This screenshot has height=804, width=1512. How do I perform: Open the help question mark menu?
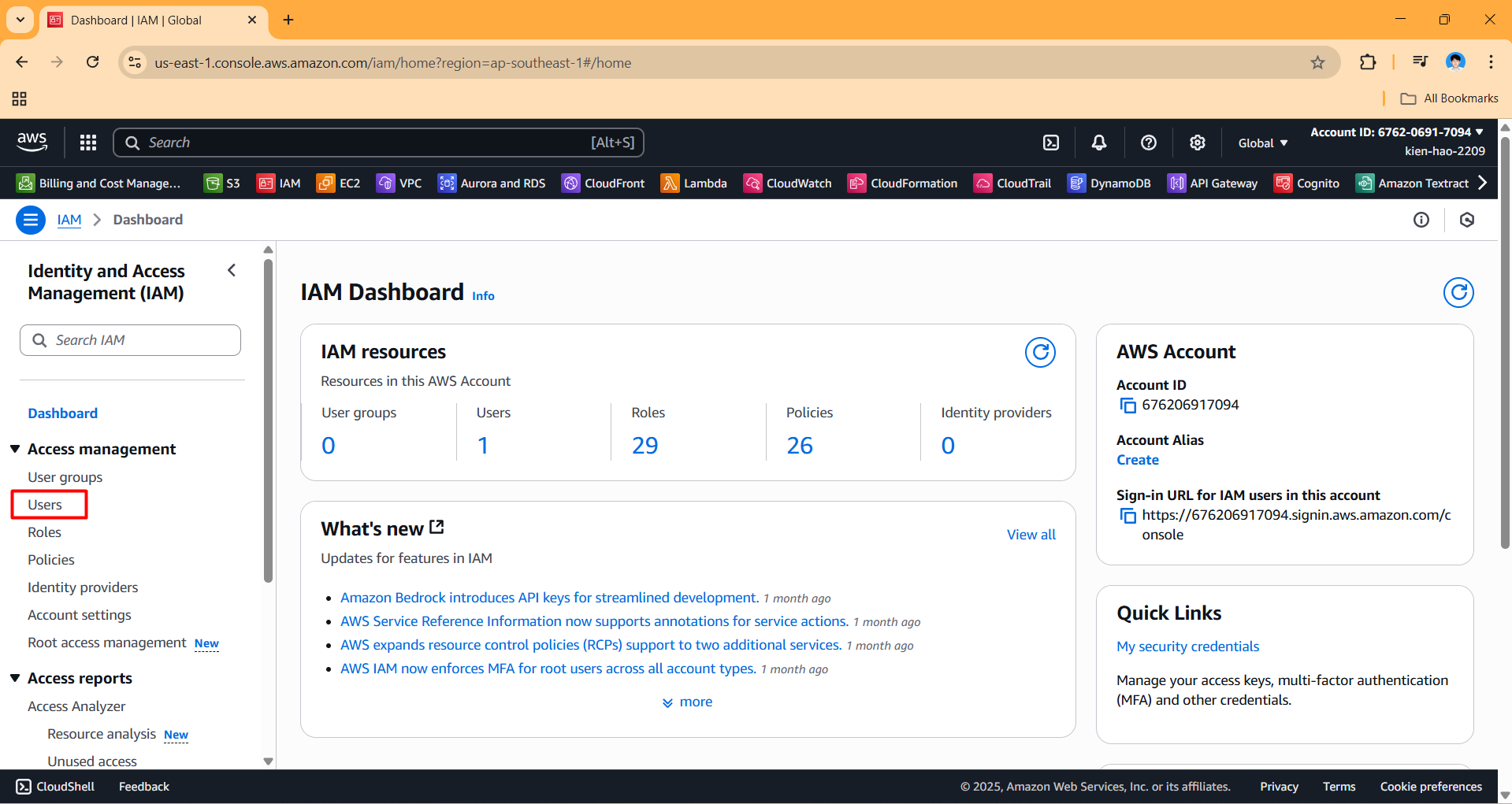click(x=1148, y=143)
